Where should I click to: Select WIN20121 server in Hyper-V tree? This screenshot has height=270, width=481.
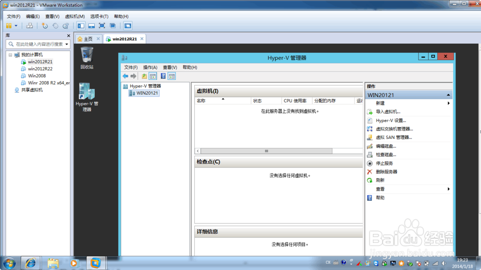point(144,93)
